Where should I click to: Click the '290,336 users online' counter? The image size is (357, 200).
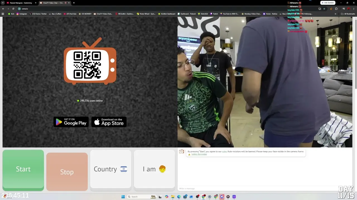click(90, 101)
